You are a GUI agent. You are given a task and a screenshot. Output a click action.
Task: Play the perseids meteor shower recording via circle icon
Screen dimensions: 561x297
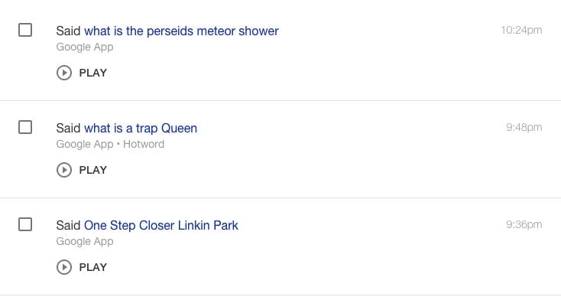tap(64, 73)
